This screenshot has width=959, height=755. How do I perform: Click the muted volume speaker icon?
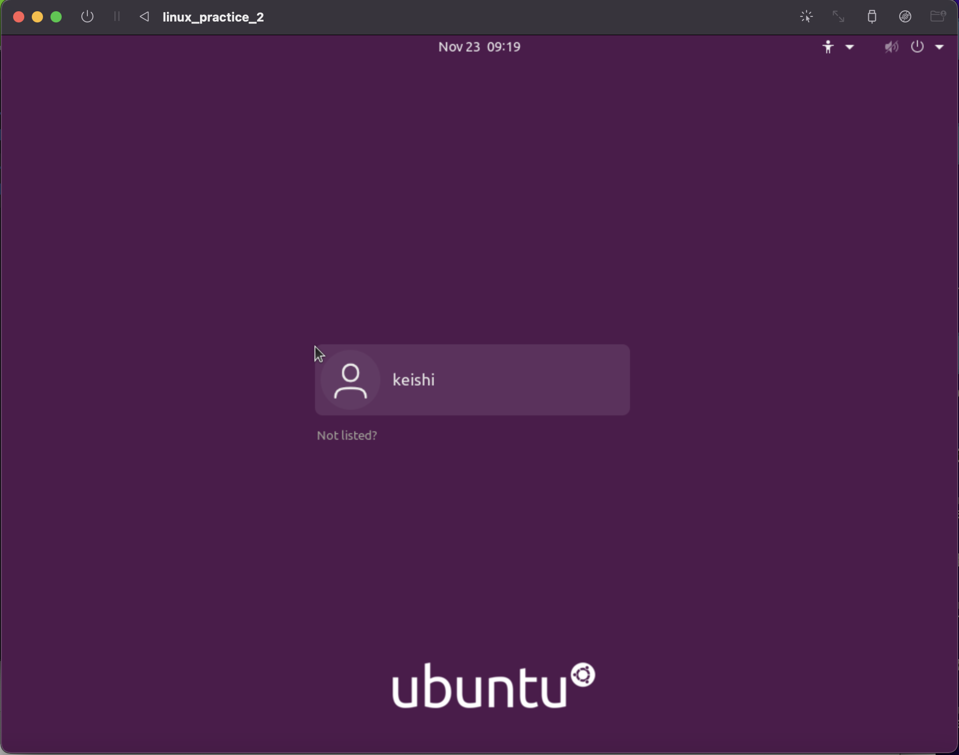(891, 47)
